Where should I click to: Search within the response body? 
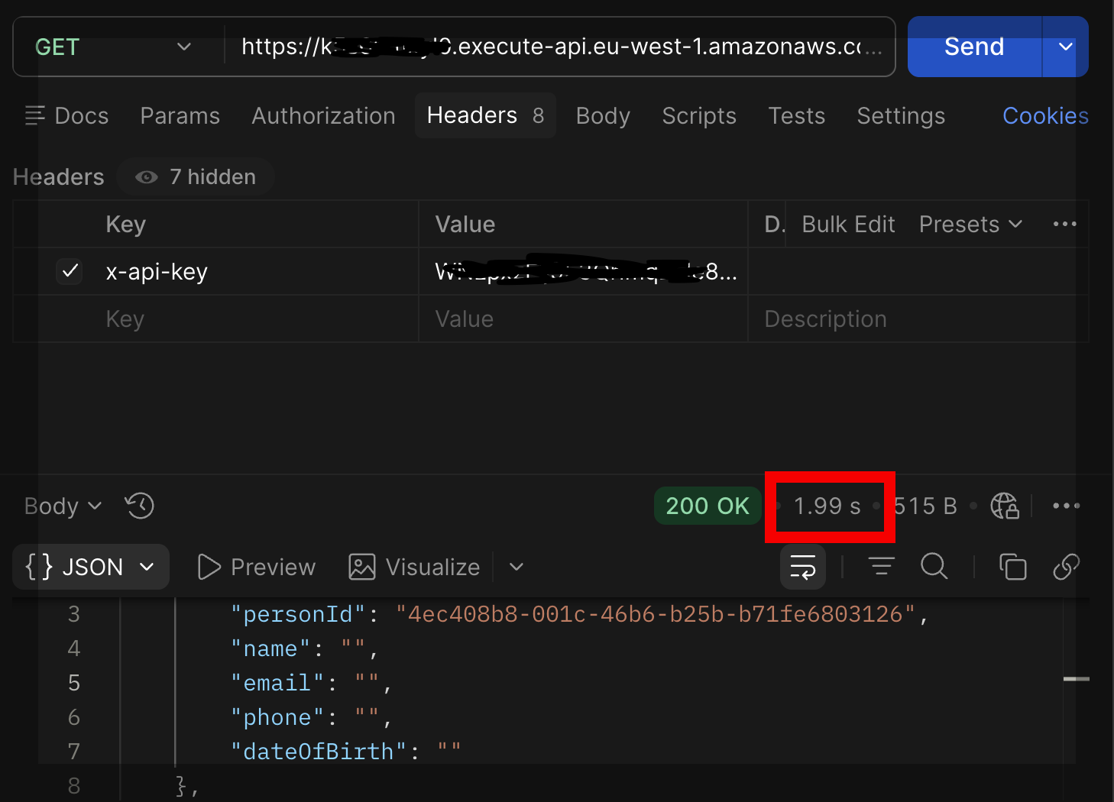tap(934, 567)
